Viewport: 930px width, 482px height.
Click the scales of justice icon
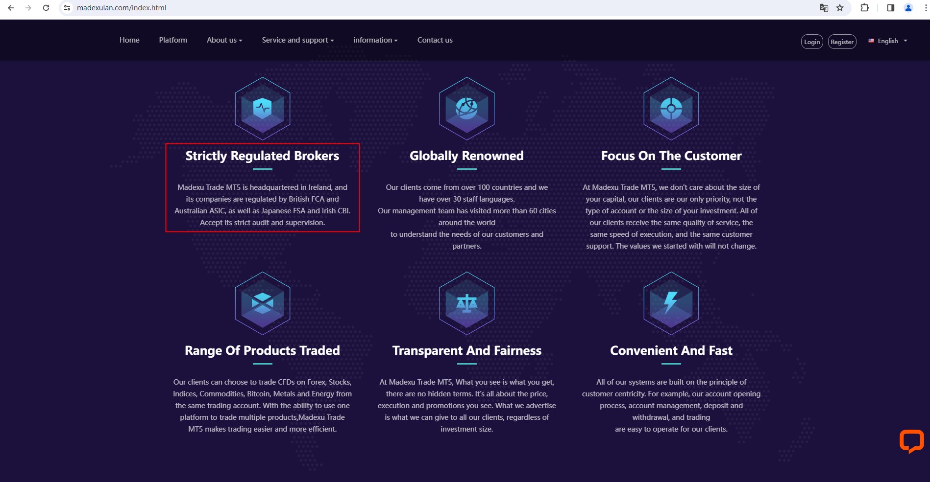(x=466, y=303)
